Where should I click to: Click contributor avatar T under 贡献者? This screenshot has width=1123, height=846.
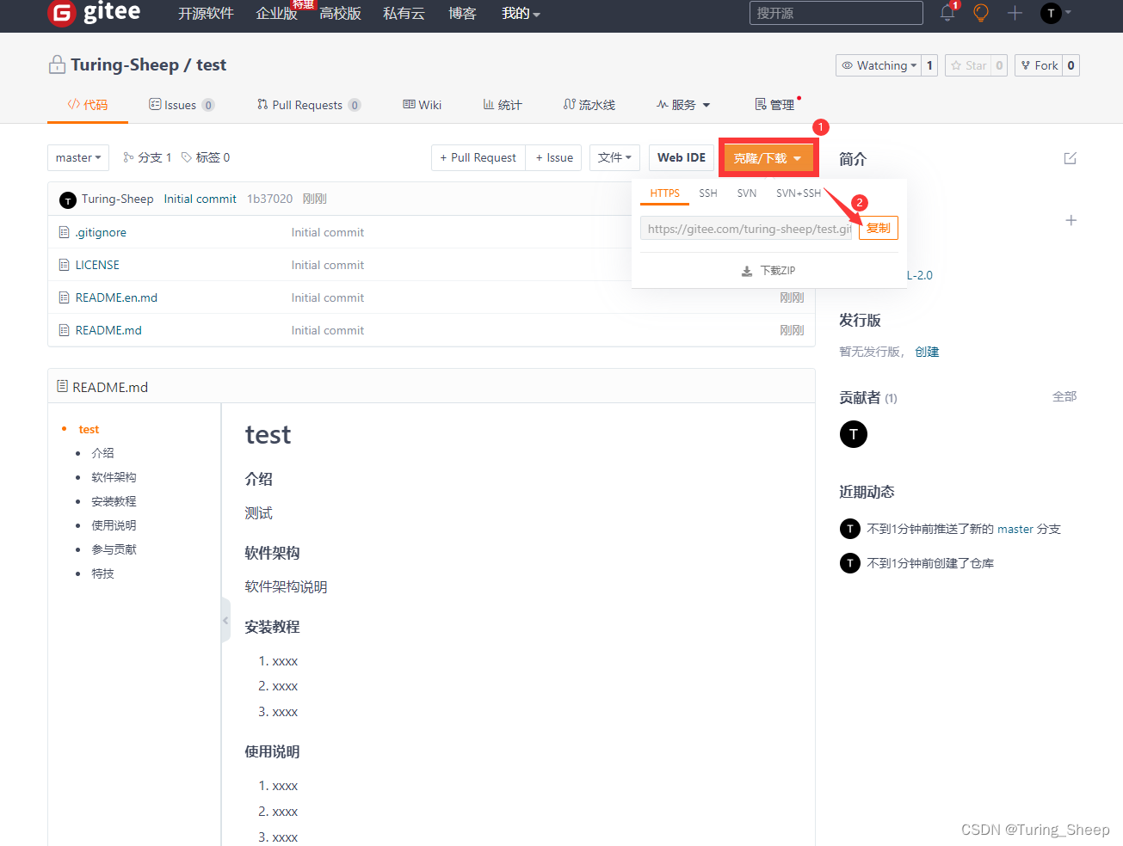[x=853, y=434]
